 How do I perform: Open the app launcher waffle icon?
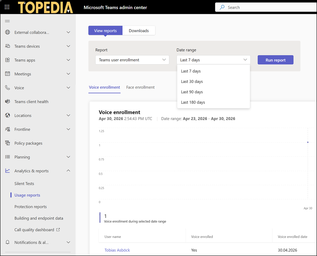tap(7, 7)
